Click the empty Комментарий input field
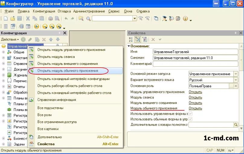Viewport: 244px width, 154px height. point(195,64)
